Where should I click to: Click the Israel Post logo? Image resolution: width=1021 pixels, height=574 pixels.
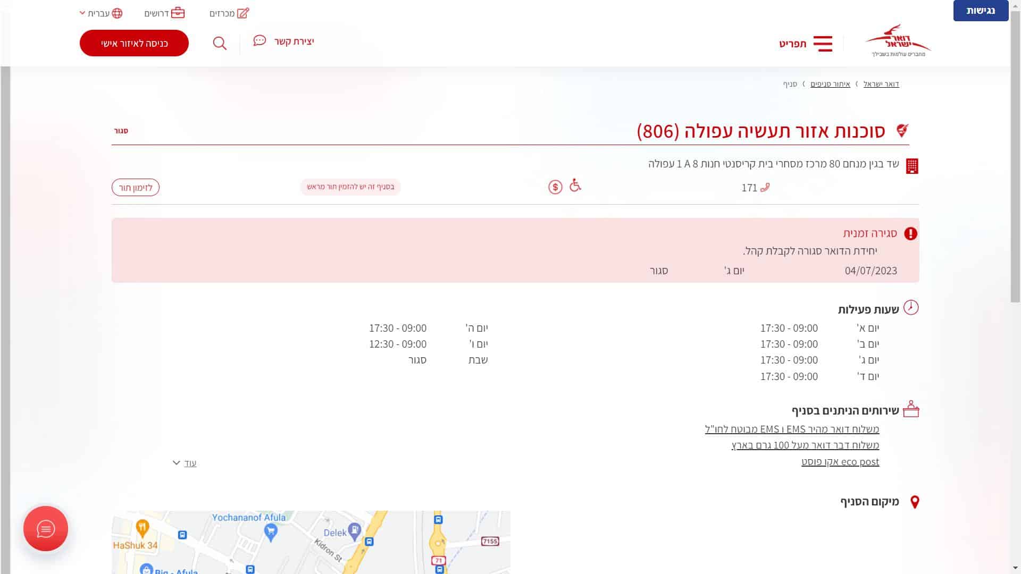pos(898,40)
